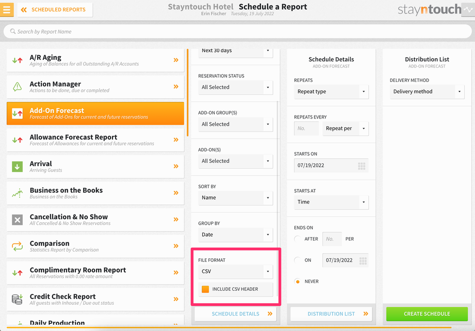Open the Action Manager report
The width and height of the screenshot is (475, 331).
pos(95,87)
